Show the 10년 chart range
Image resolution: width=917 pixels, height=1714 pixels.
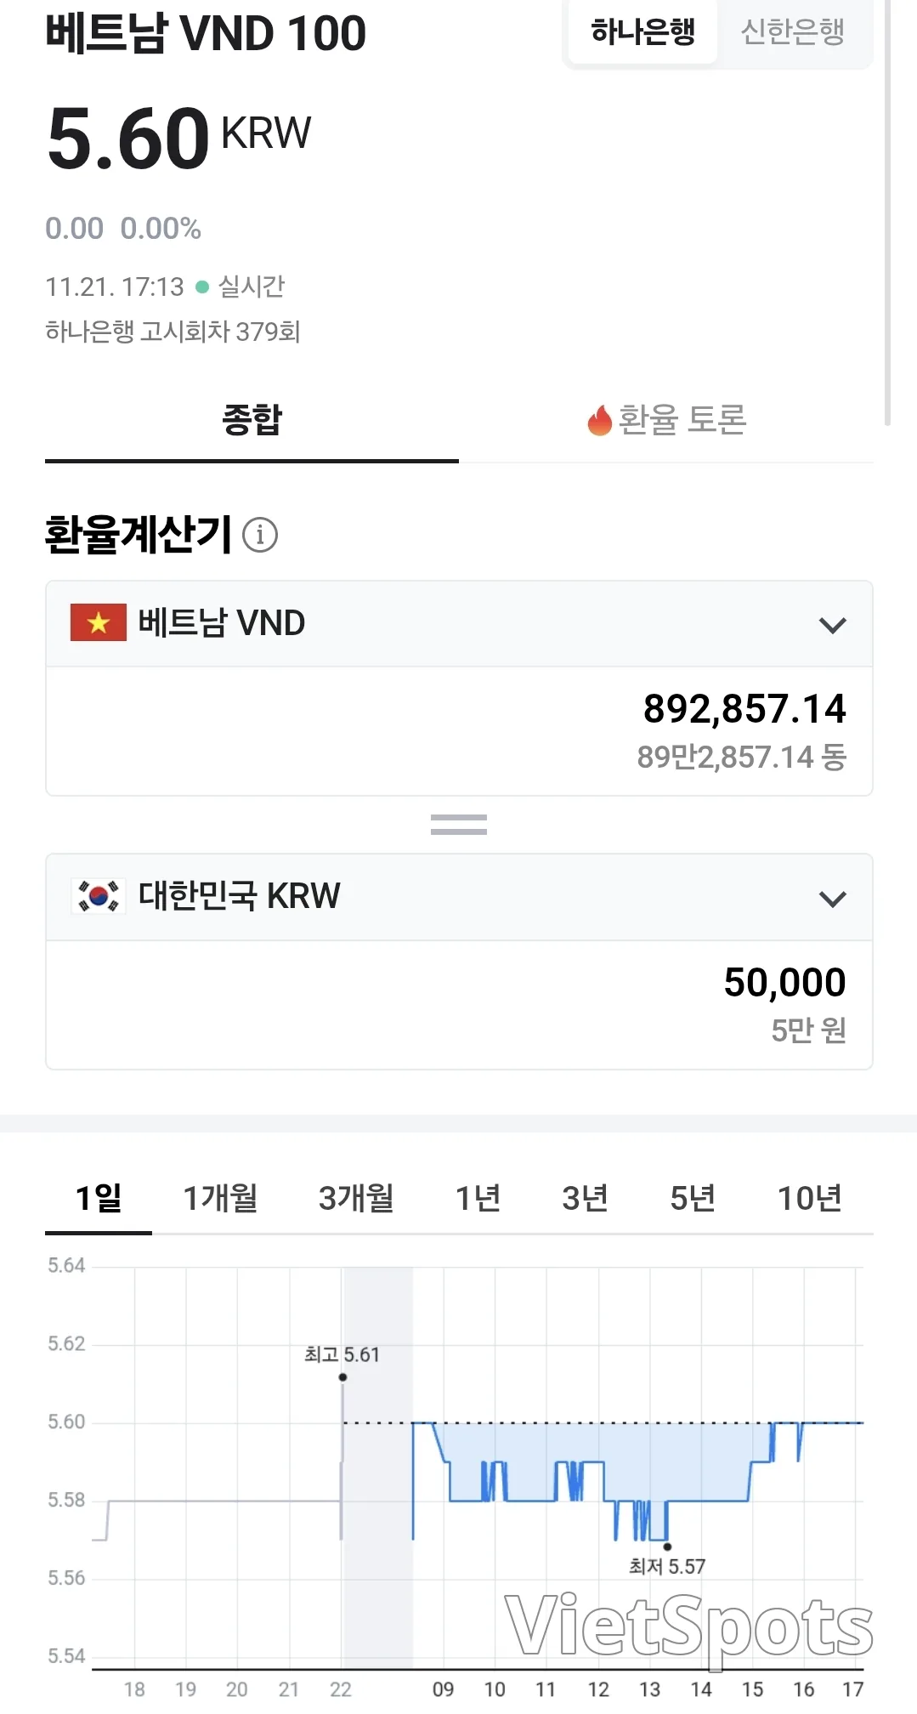[810, 1198]
